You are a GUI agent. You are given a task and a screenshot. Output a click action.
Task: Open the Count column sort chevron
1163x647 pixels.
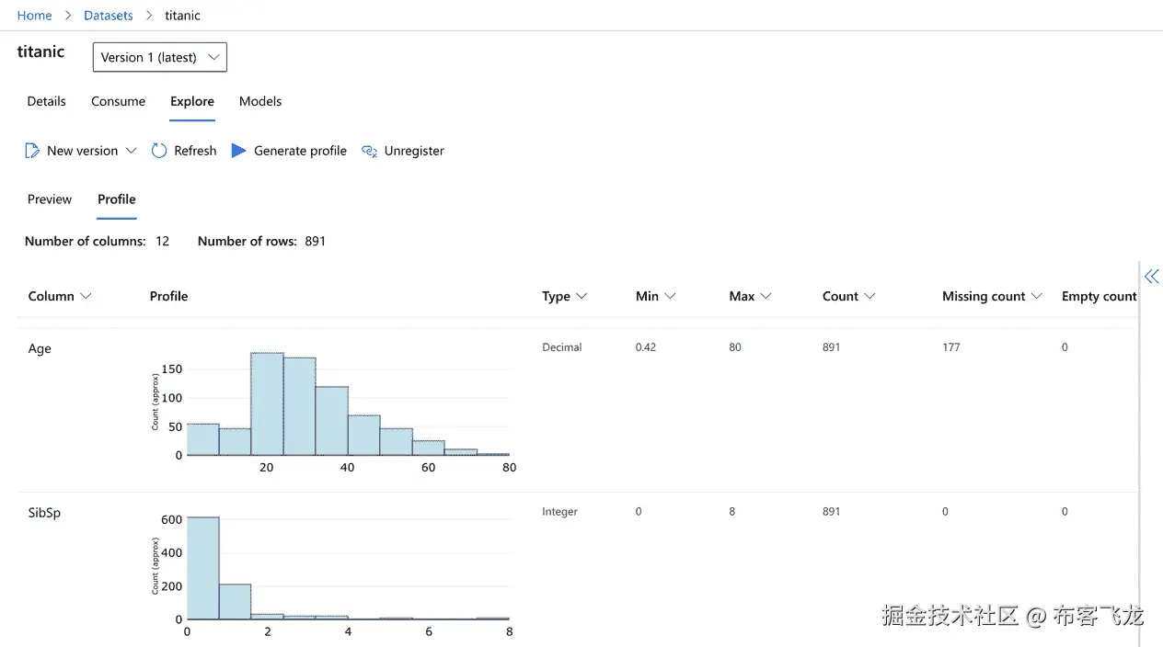pos(869,296)
